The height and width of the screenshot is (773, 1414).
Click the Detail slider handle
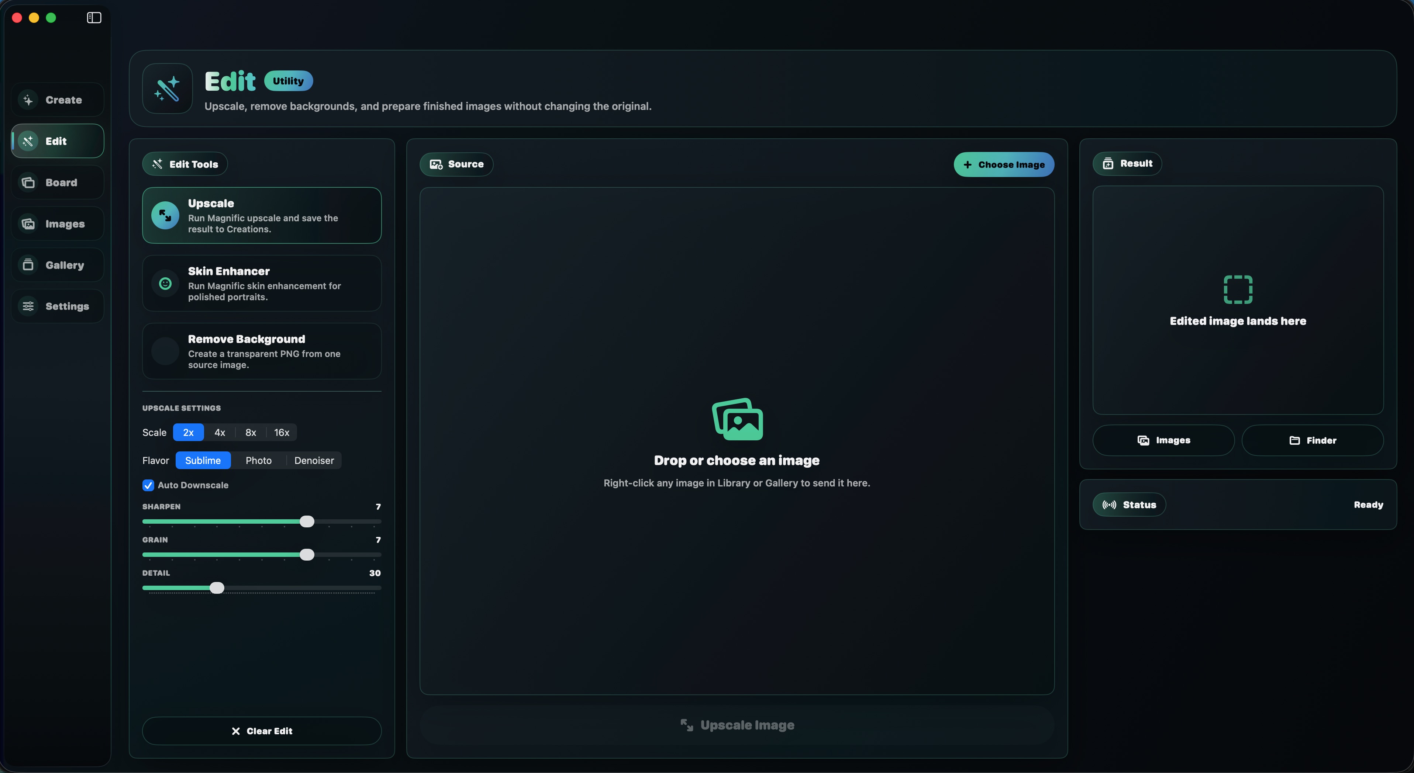pyautogui.click(x=217, y=587)
